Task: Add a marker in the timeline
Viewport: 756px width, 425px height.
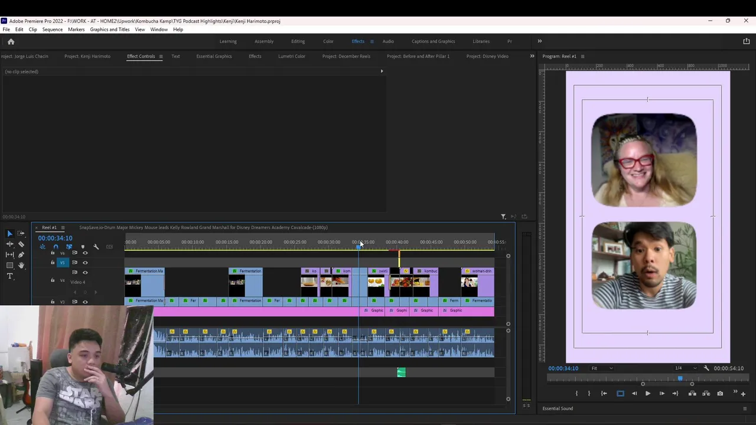Action: point(83,247)
